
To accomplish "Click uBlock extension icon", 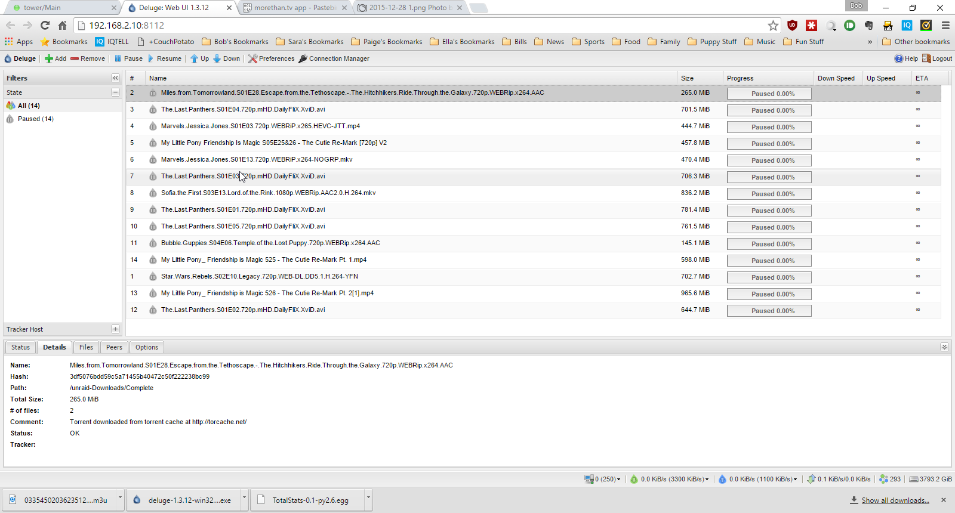I will tap(792, 25).
